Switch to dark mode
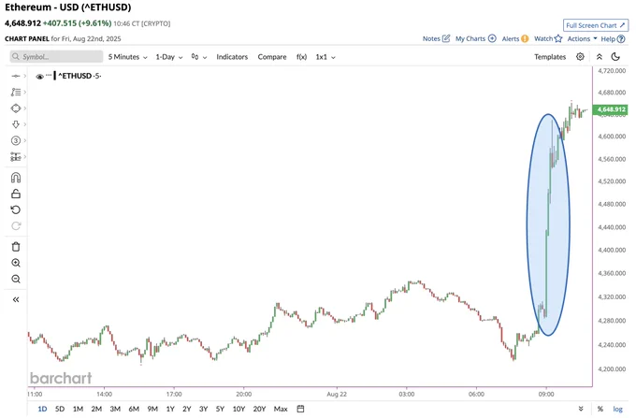 pos(615,57)
